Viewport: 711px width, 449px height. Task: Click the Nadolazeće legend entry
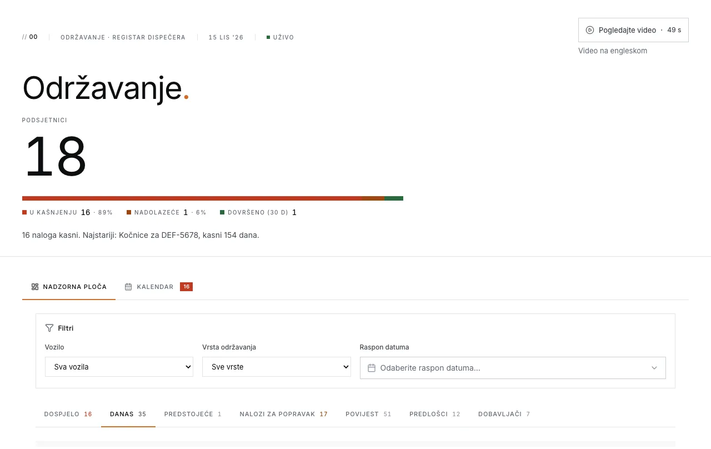[167, 212]
